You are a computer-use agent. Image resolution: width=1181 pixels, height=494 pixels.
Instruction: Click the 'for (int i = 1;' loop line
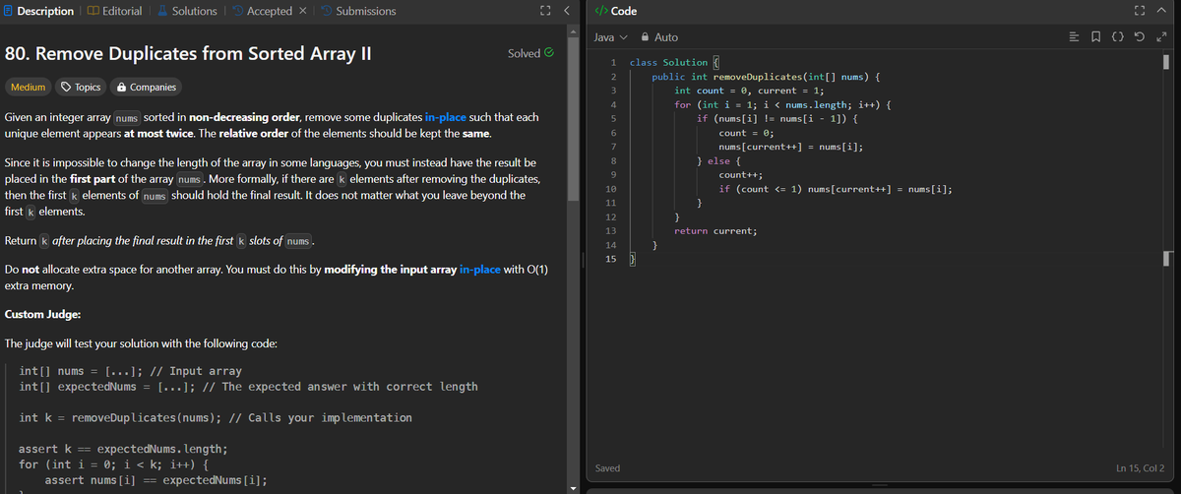783,104
